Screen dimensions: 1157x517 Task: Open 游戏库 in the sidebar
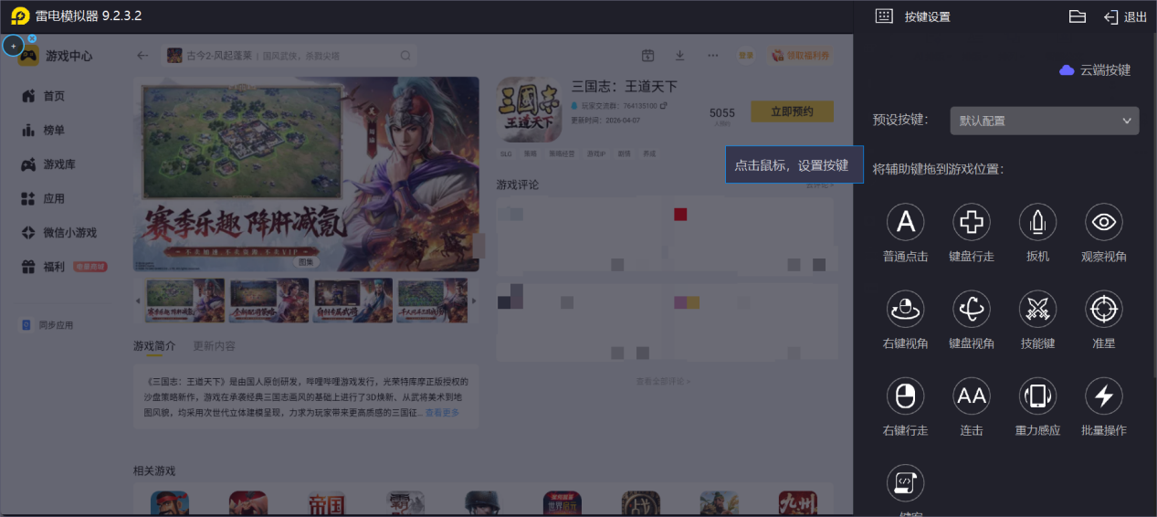tap(47, 164)
